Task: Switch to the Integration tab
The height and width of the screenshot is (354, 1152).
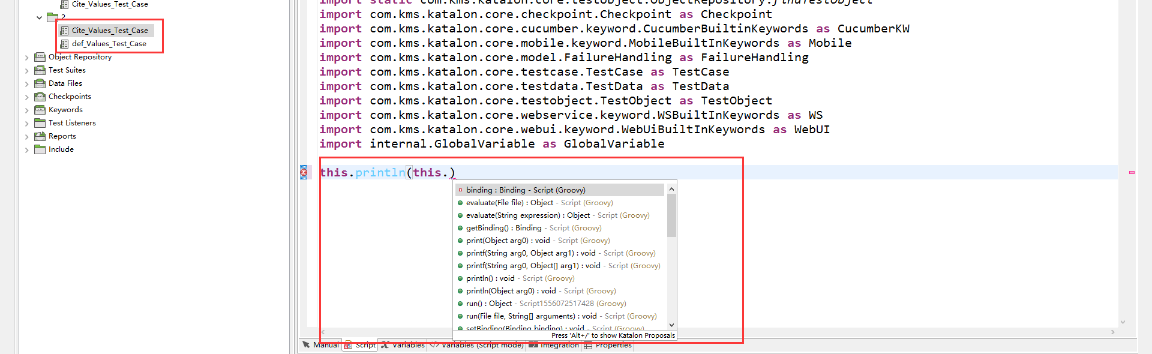Action: pyautogui.click(x=554, y=345)
